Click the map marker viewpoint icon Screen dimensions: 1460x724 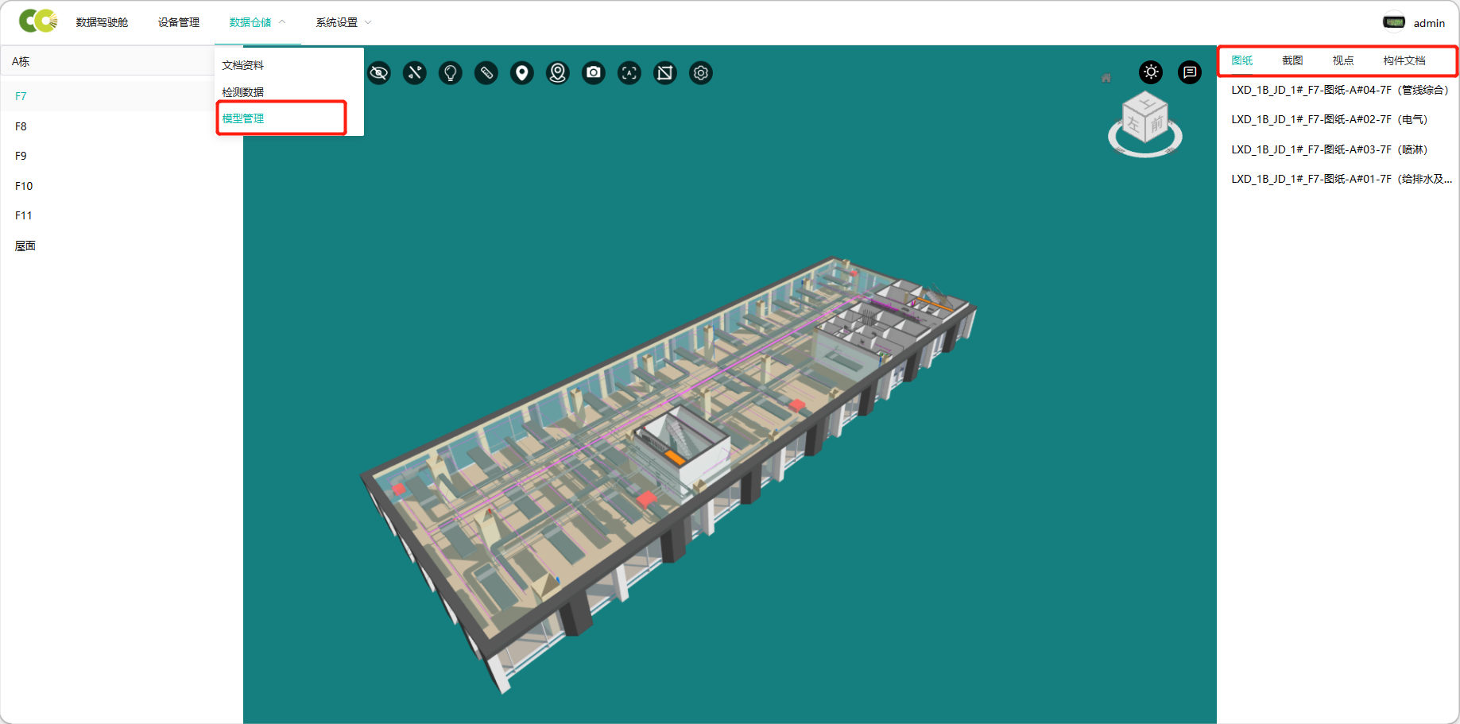pos(558,73)
